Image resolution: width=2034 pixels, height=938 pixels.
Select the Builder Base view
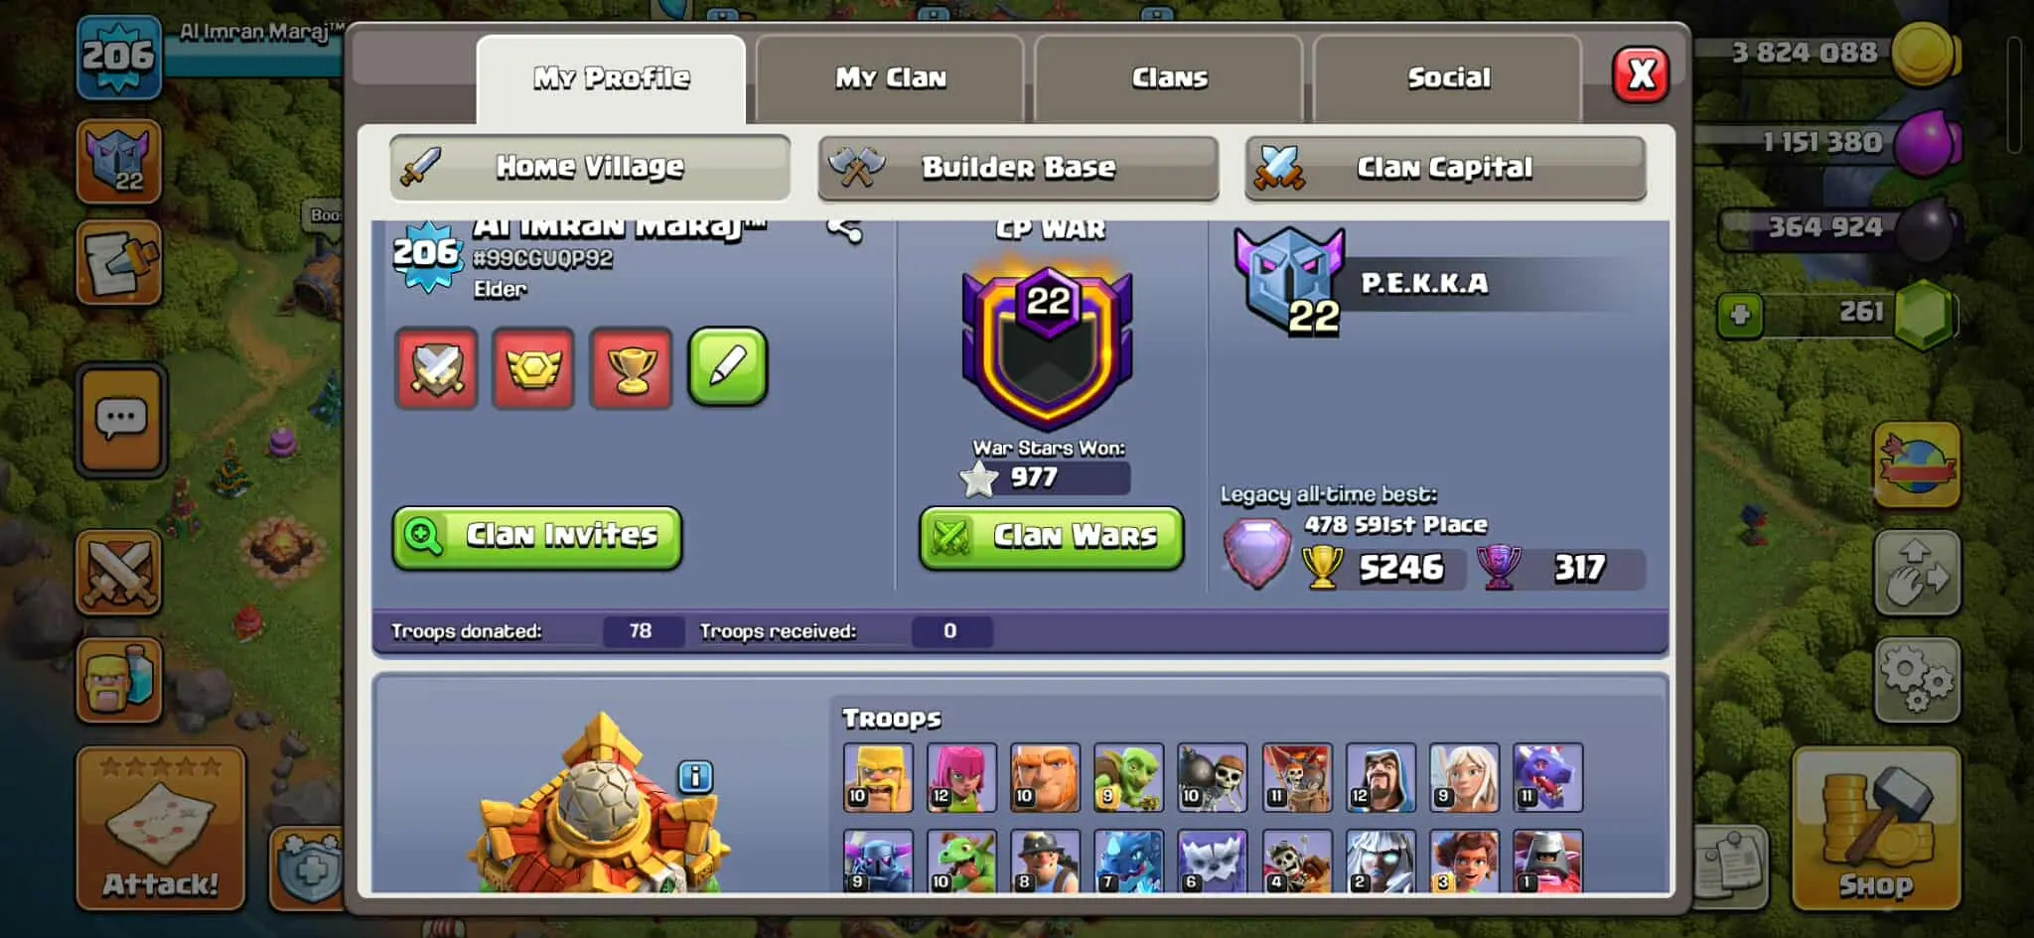(x=1018, y=168)
